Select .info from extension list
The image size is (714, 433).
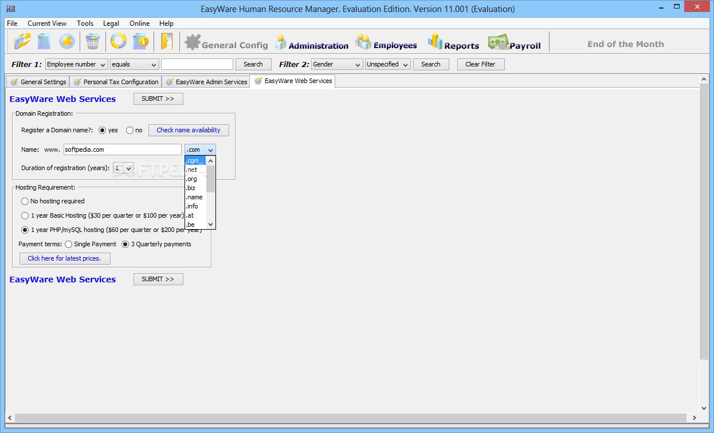(195, 206)
